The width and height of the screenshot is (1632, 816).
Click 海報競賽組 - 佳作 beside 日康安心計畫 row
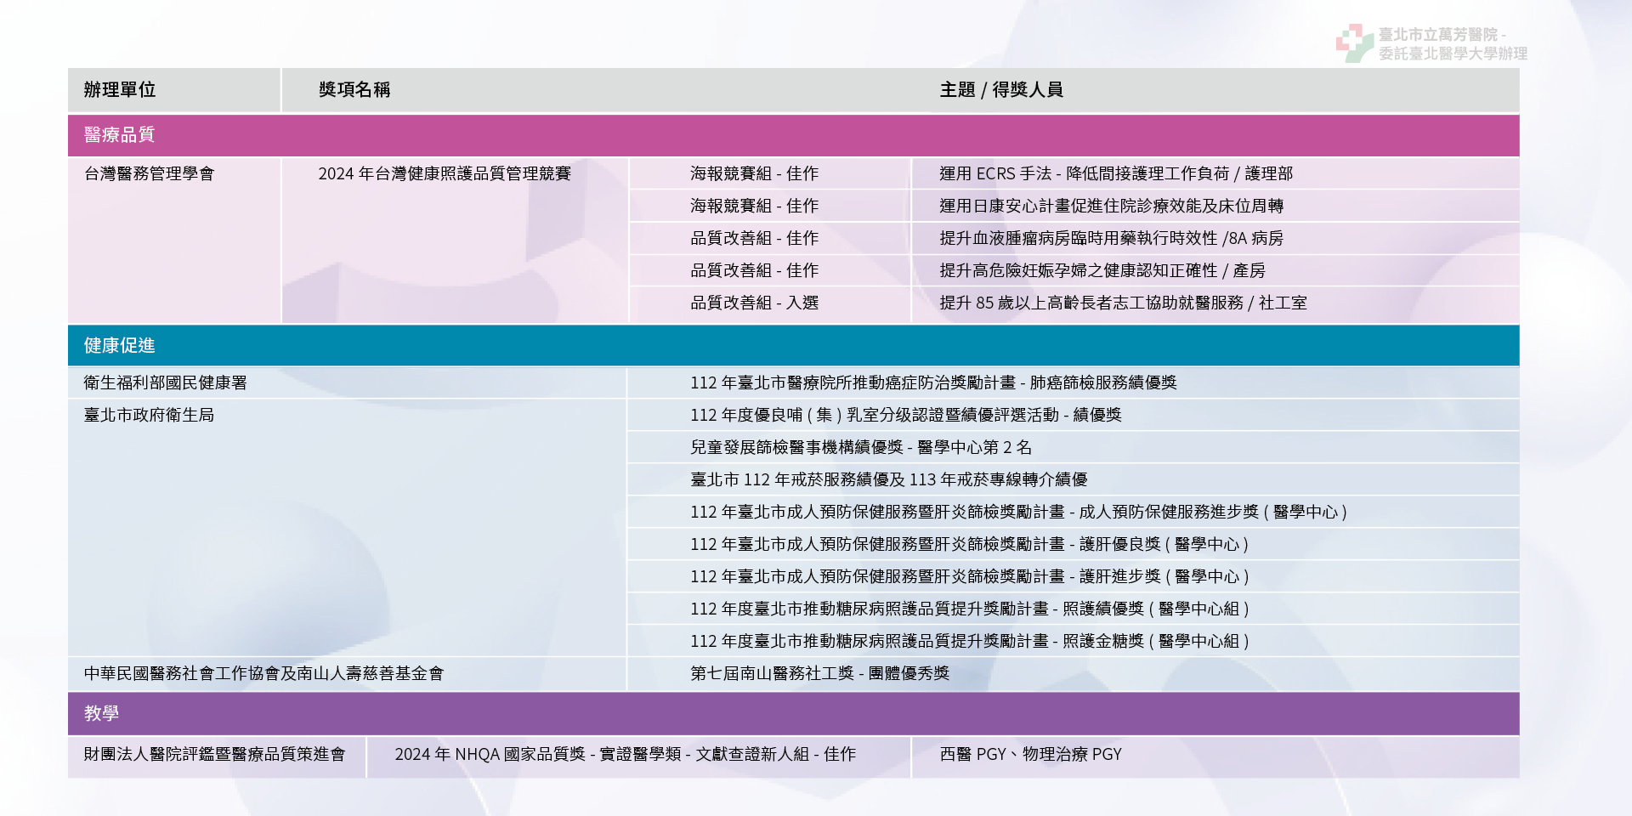pyautogui.click(x=755, y=206)
